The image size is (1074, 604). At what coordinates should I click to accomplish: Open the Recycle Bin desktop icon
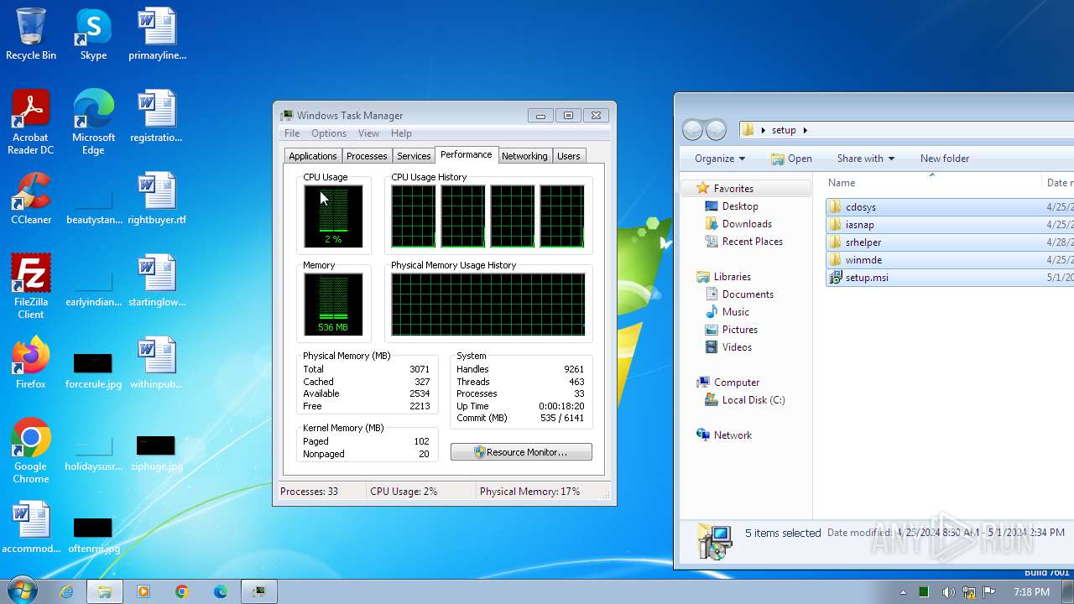(31, 35)
